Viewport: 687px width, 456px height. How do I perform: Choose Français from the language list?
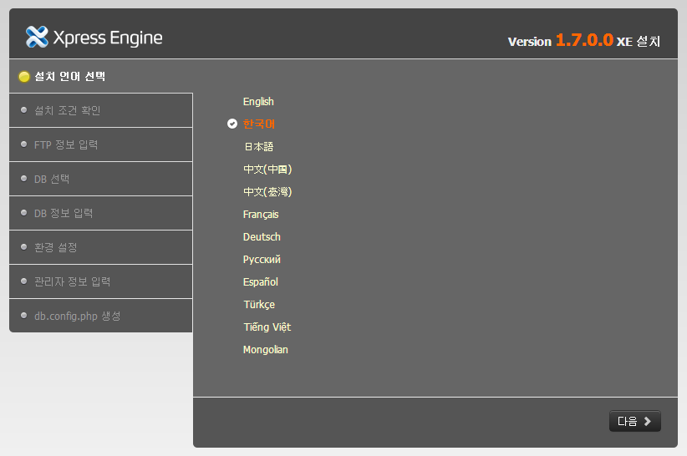261,215
